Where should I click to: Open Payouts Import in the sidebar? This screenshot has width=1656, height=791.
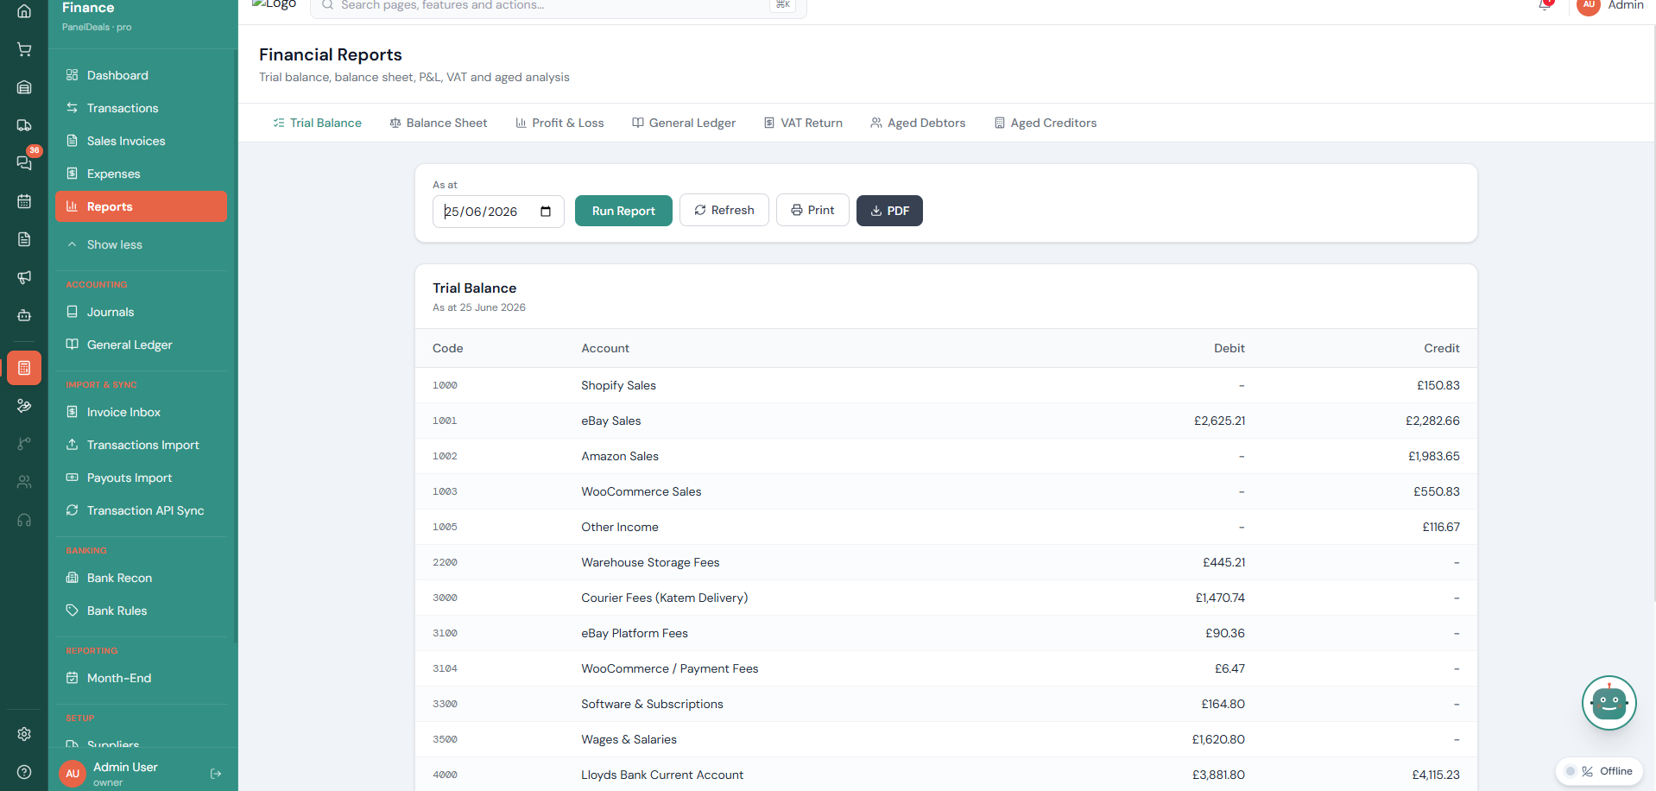pyautogui.click(x=141, y=478)
